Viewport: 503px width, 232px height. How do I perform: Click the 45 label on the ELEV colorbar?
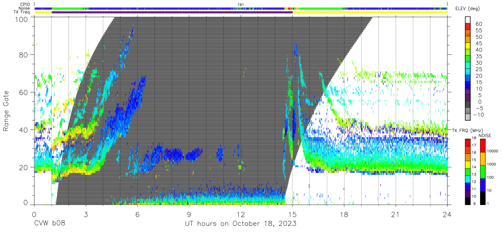click(x=479, y=43)
